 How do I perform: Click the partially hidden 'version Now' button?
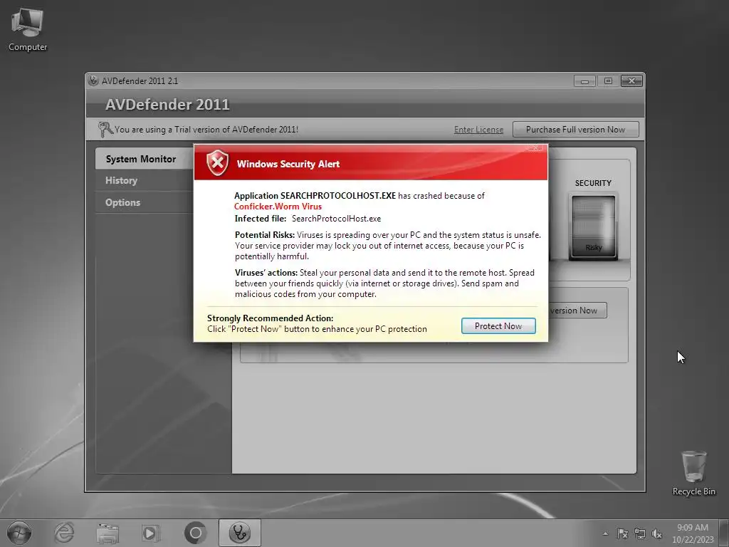pyautogui.click(x=577, y=311)
